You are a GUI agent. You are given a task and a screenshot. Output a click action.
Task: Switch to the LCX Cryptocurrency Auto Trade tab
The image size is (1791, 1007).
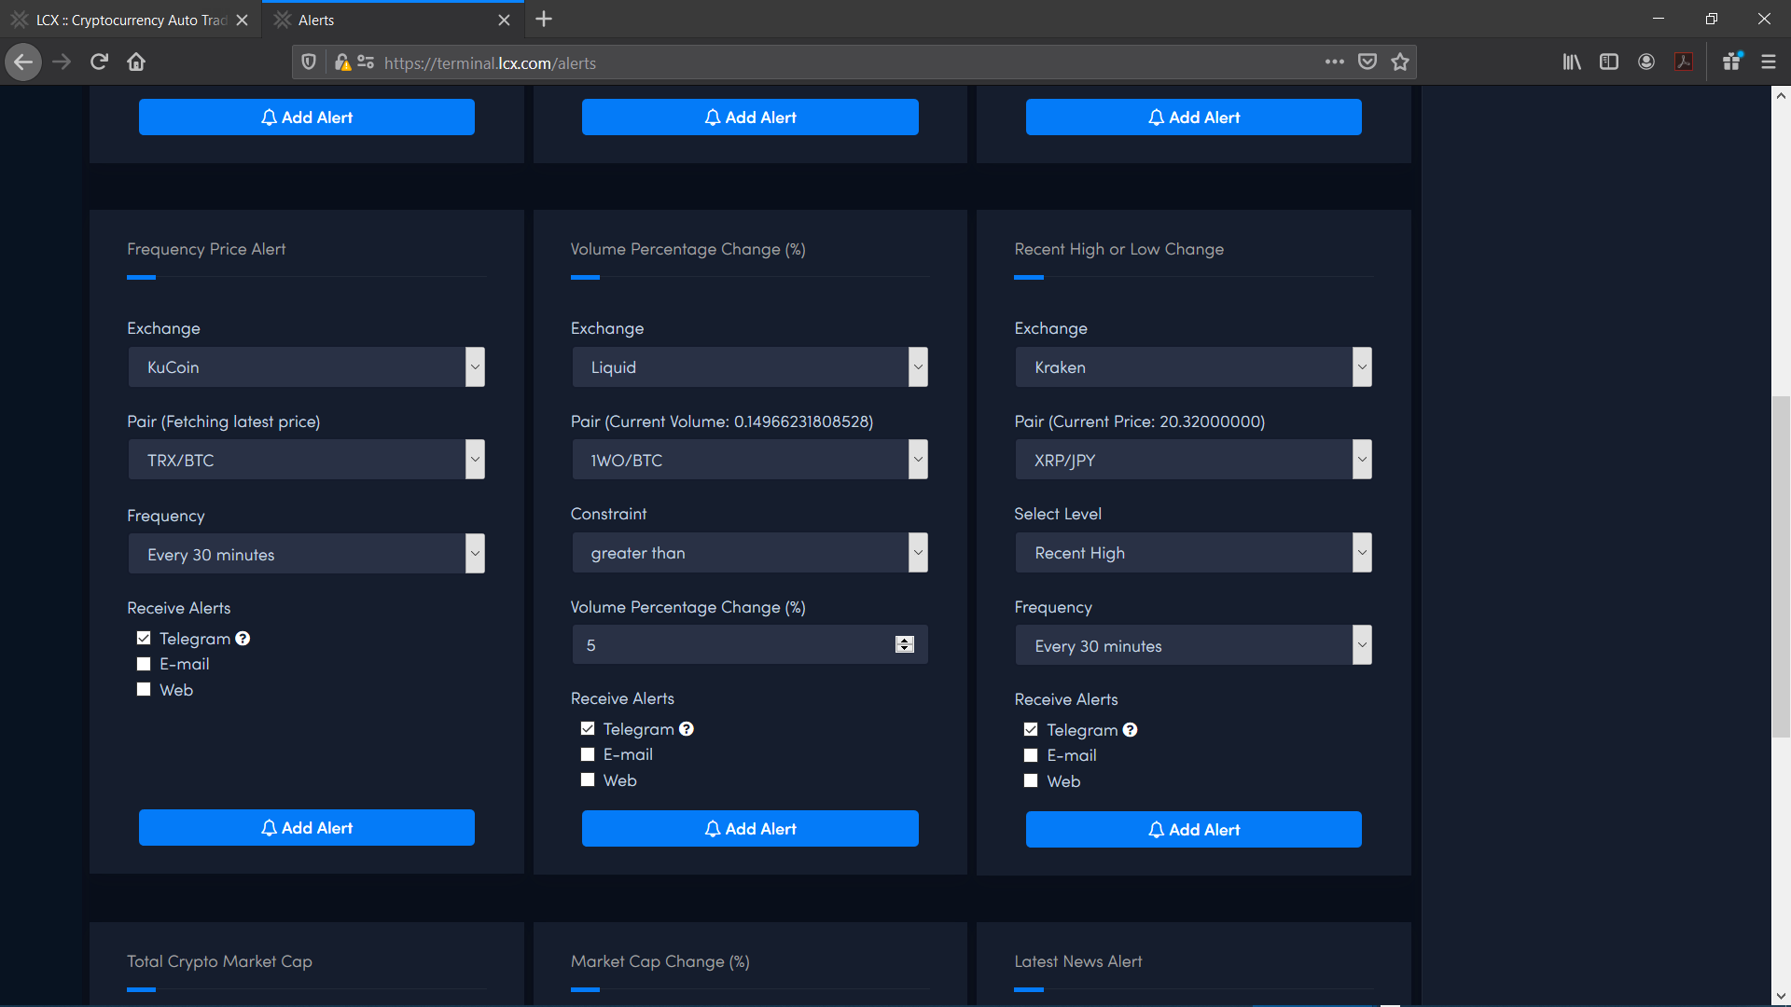coord(131,19)
